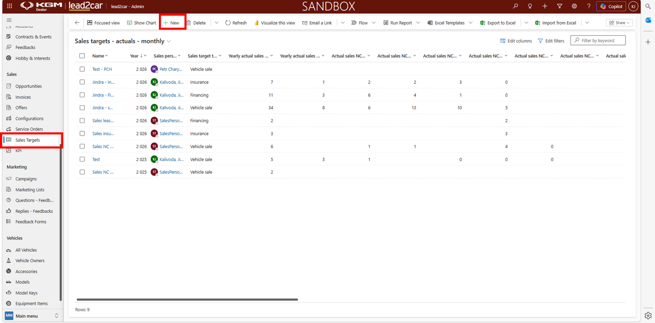Switch to Focused view
Screen dimensions: 655x323
pyautogui.click(x=104, y=23)
